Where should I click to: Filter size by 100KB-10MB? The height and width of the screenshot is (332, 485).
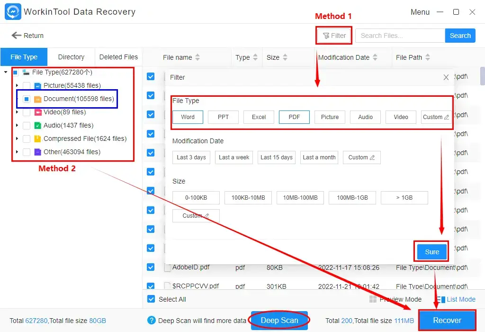(x=248, y=198)
